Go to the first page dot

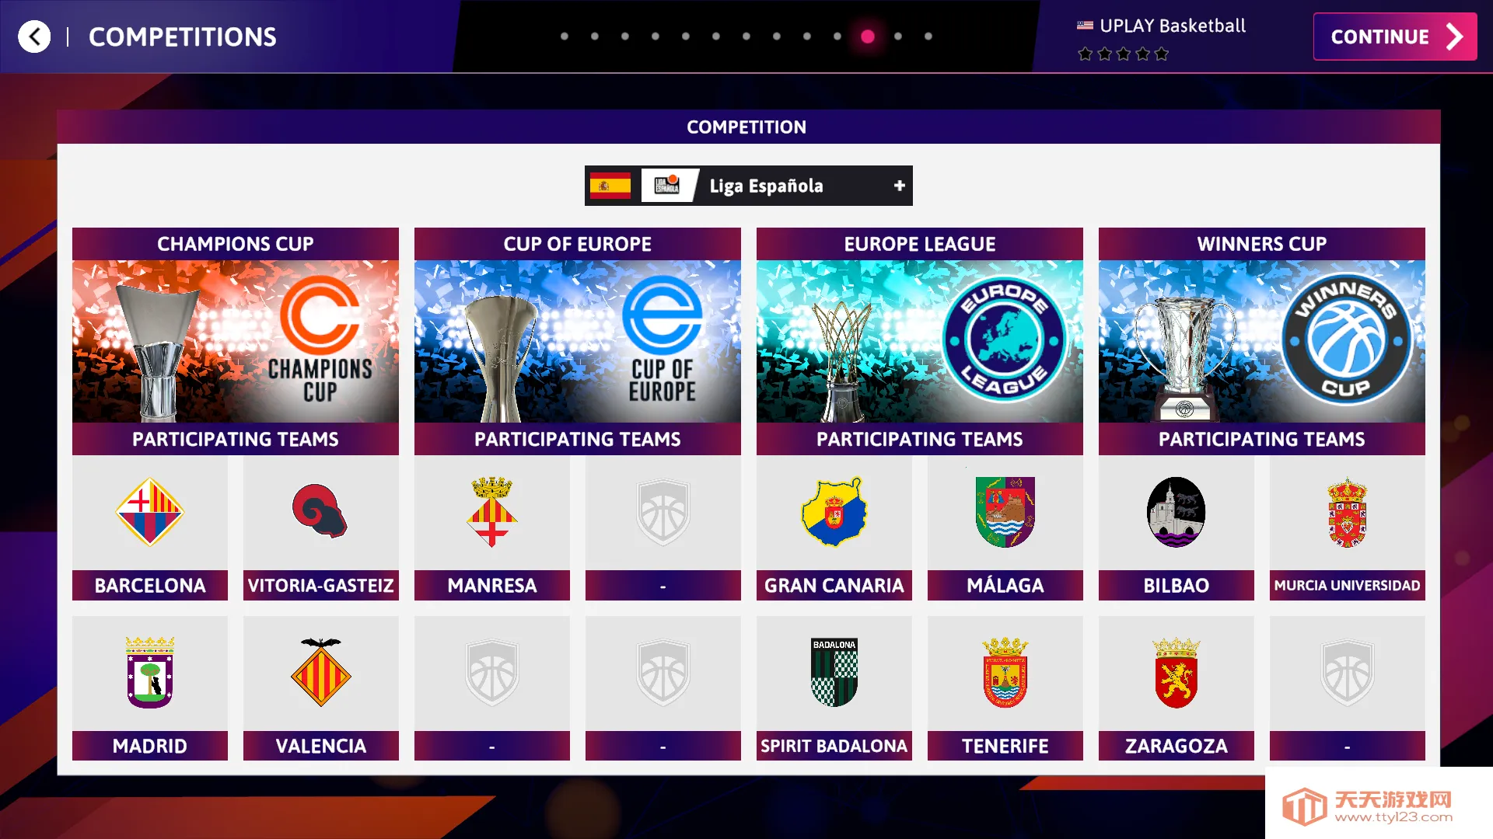(x=565, y=37)
